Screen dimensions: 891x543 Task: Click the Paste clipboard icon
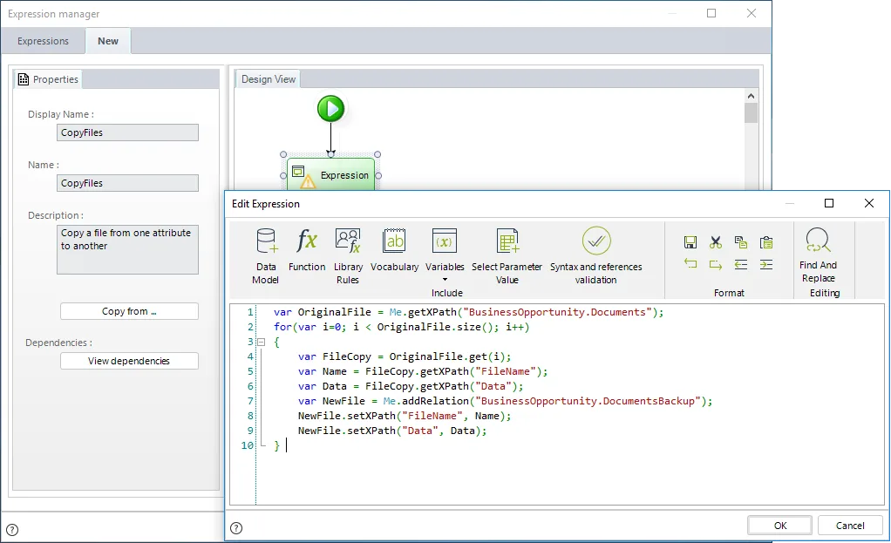click(x=766, y=242)
